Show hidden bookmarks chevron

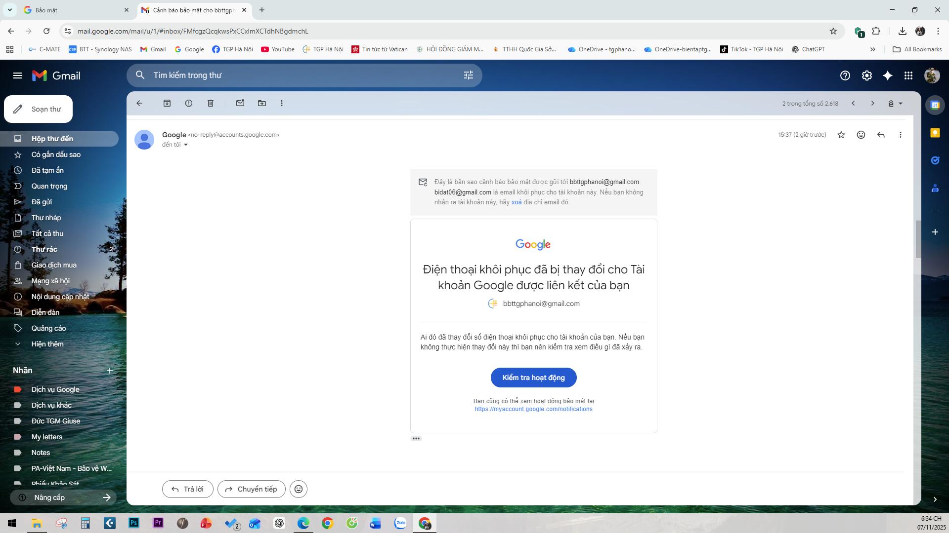(873, 49)
